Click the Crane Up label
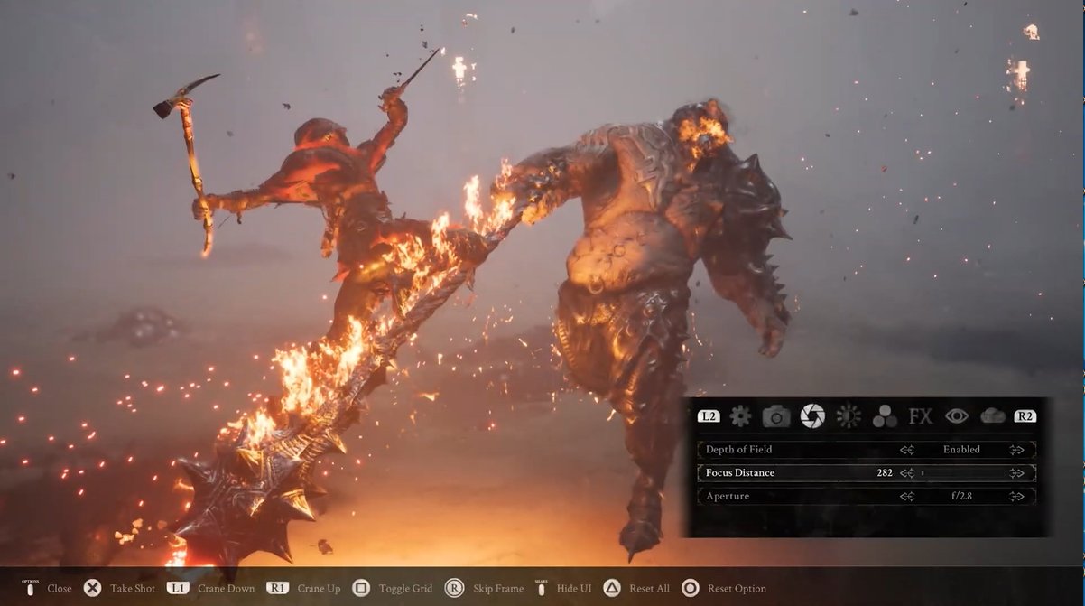Viewport: 1085px width, 606px height. point(319,589)
